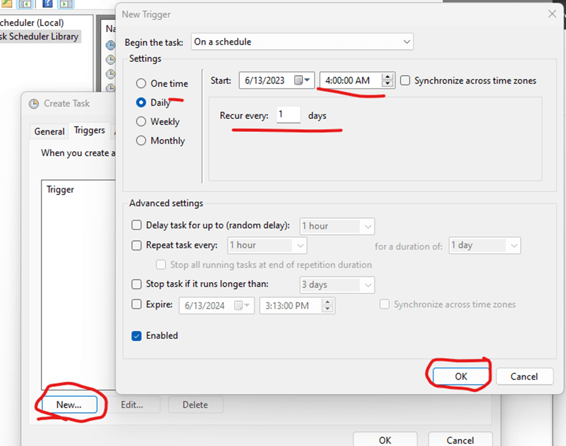Select the One time radio button
566x446 pixels.
click(x=141, y=84)
